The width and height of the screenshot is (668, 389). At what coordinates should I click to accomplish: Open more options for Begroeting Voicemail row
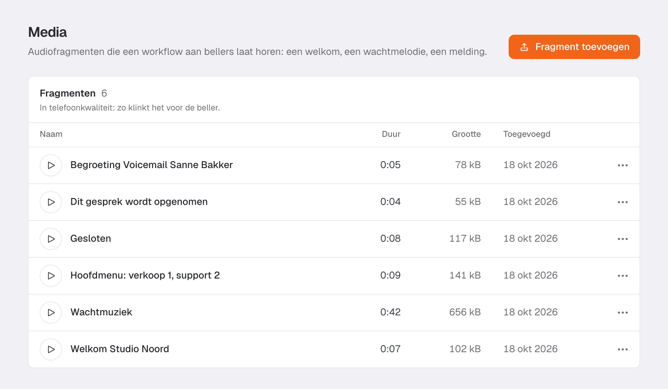[622, 165]
